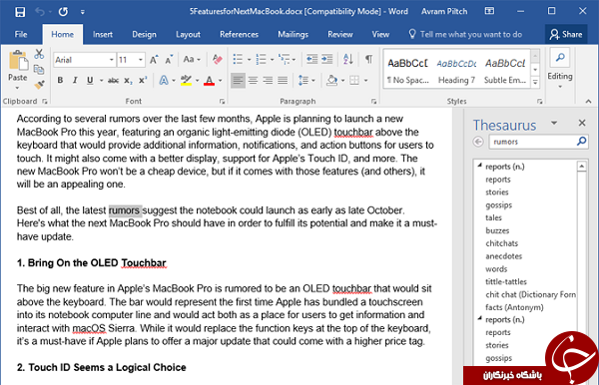Click the Copy icon
The image size is (599, 385).
click(x=39, y=70)
